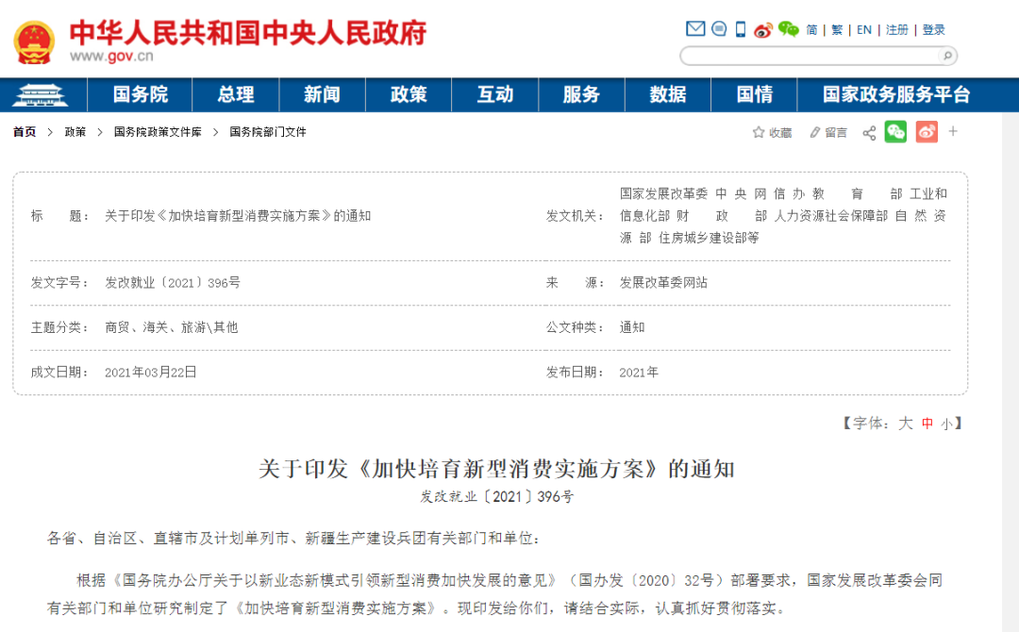Open the mobile phone client icon
Screen dimensions: 1019x632
(741, 29)
